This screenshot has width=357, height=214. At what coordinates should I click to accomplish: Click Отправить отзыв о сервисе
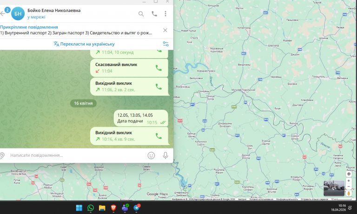314,199
